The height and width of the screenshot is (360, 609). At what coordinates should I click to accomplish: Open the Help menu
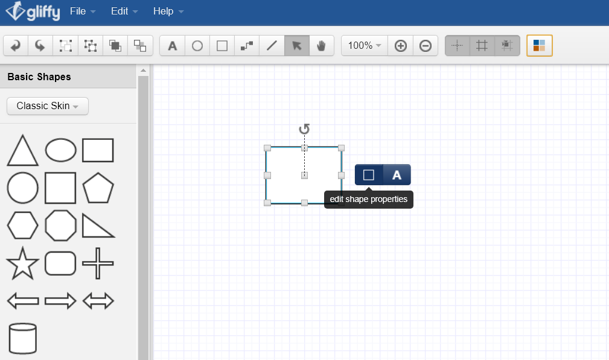pos(168,11)
